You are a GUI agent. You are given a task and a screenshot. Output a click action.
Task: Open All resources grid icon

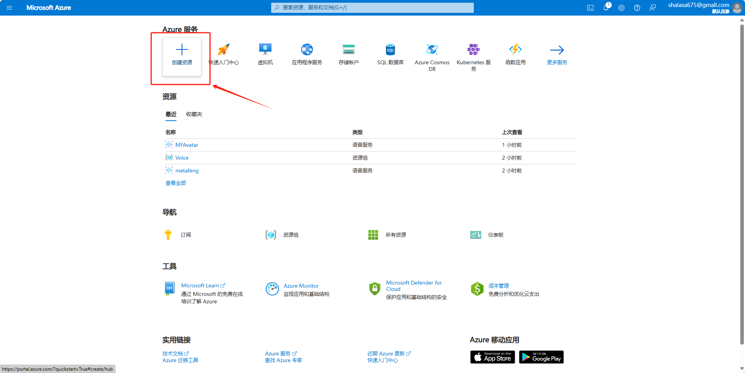pyautogui.click(x=373, y=235)
